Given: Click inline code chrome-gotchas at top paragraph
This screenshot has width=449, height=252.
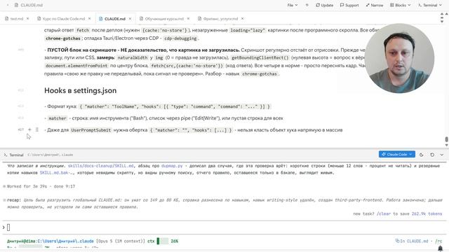Looking at the screenshot, I should 63,38.
